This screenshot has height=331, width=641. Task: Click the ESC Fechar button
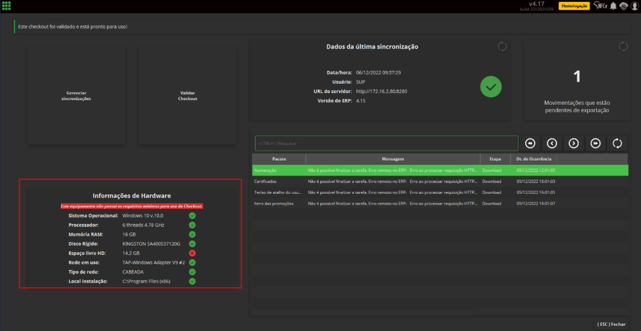611,324
